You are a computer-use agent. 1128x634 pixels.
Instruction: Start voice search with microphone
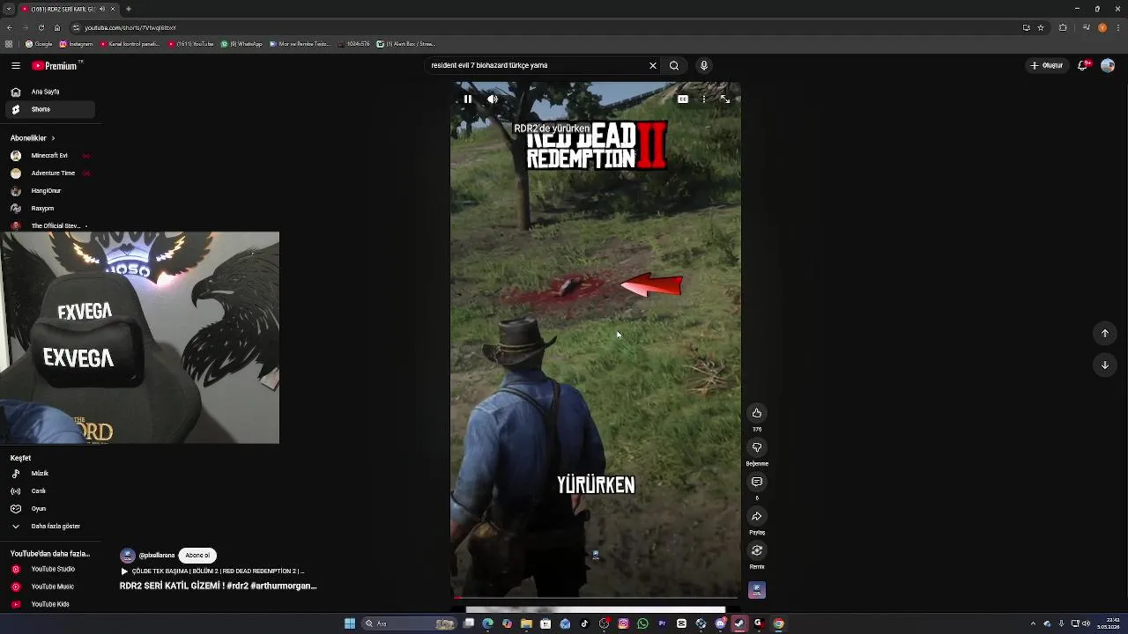(703, 65)
